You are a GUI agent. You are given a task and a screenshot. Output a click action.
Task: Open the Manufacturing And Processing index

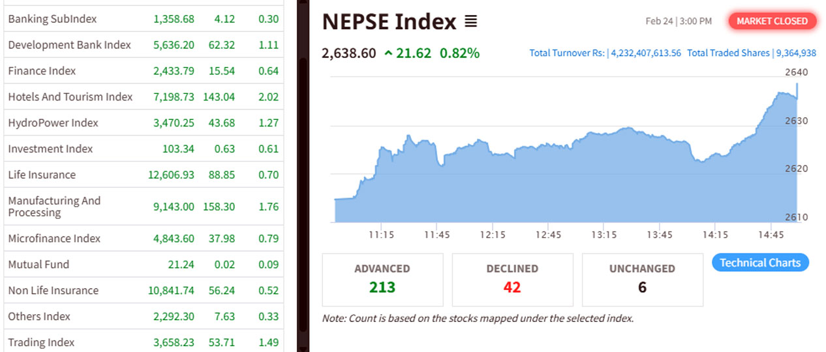pyautogui.click(x=54, y=207)
